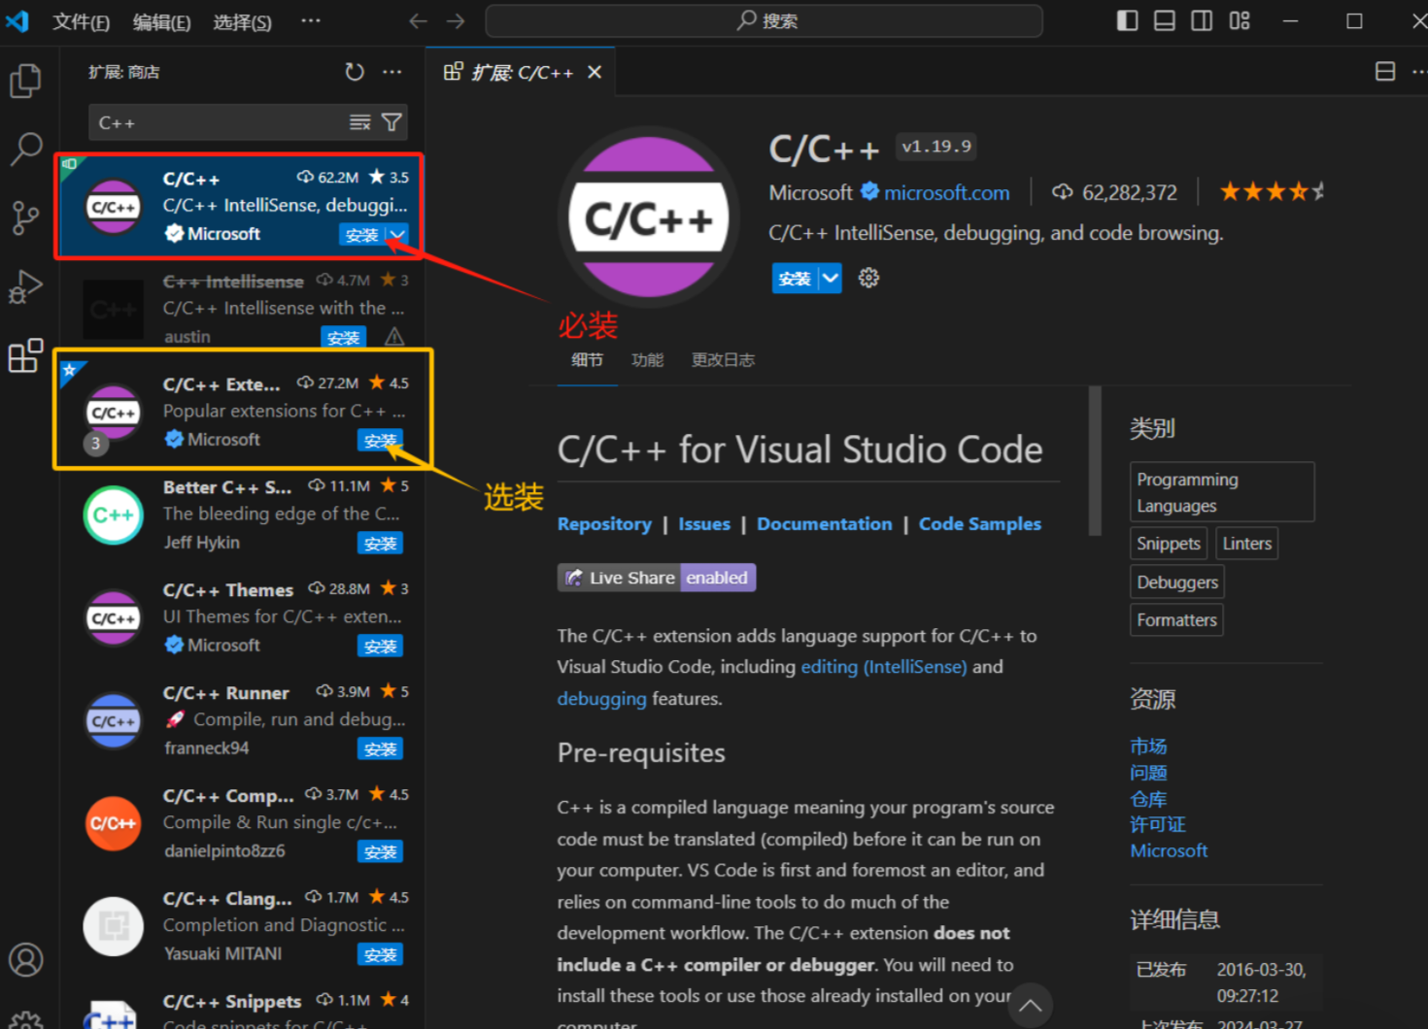Install the Better C++ Syntax extension
Image resolution: width=1428 pixels, height=1029 pixels.
[x=380, y=543]
